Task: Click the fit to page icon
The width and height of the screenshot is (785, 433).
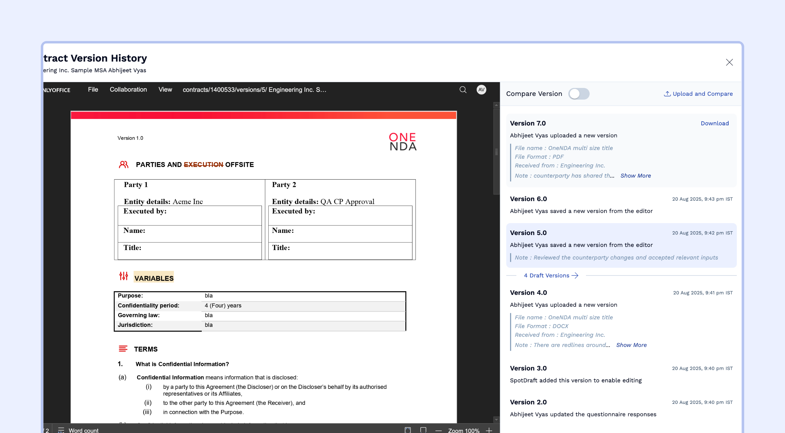Action: pos(408,430)
